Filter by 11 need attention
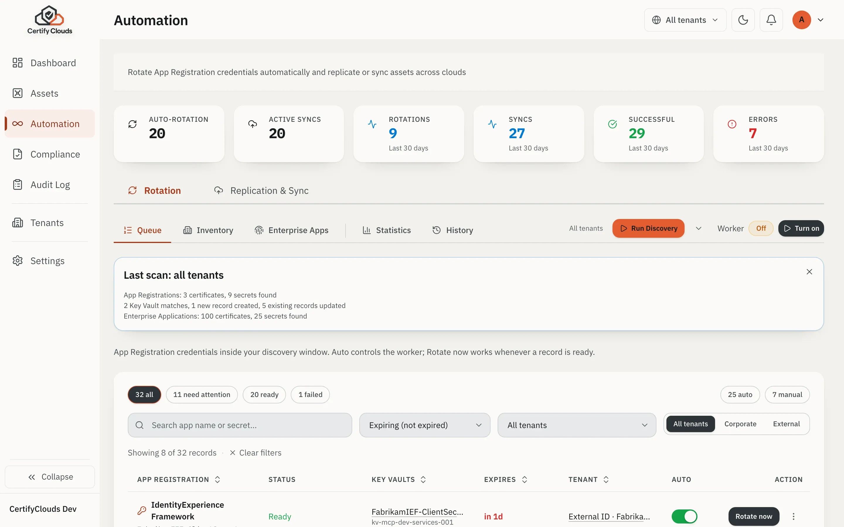This screenshot has height=527, width=844. click(202, 395)
